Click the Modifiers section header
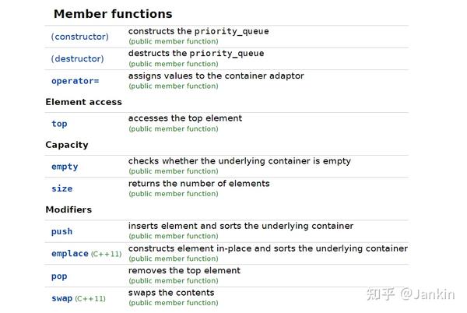The image size is (467, 313). click(68, 209)
